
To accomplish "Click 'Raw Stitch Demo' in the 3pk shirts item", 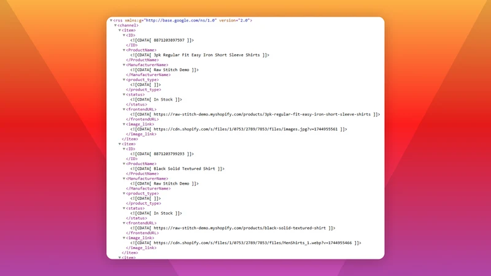I will click(x=171, y=70).
